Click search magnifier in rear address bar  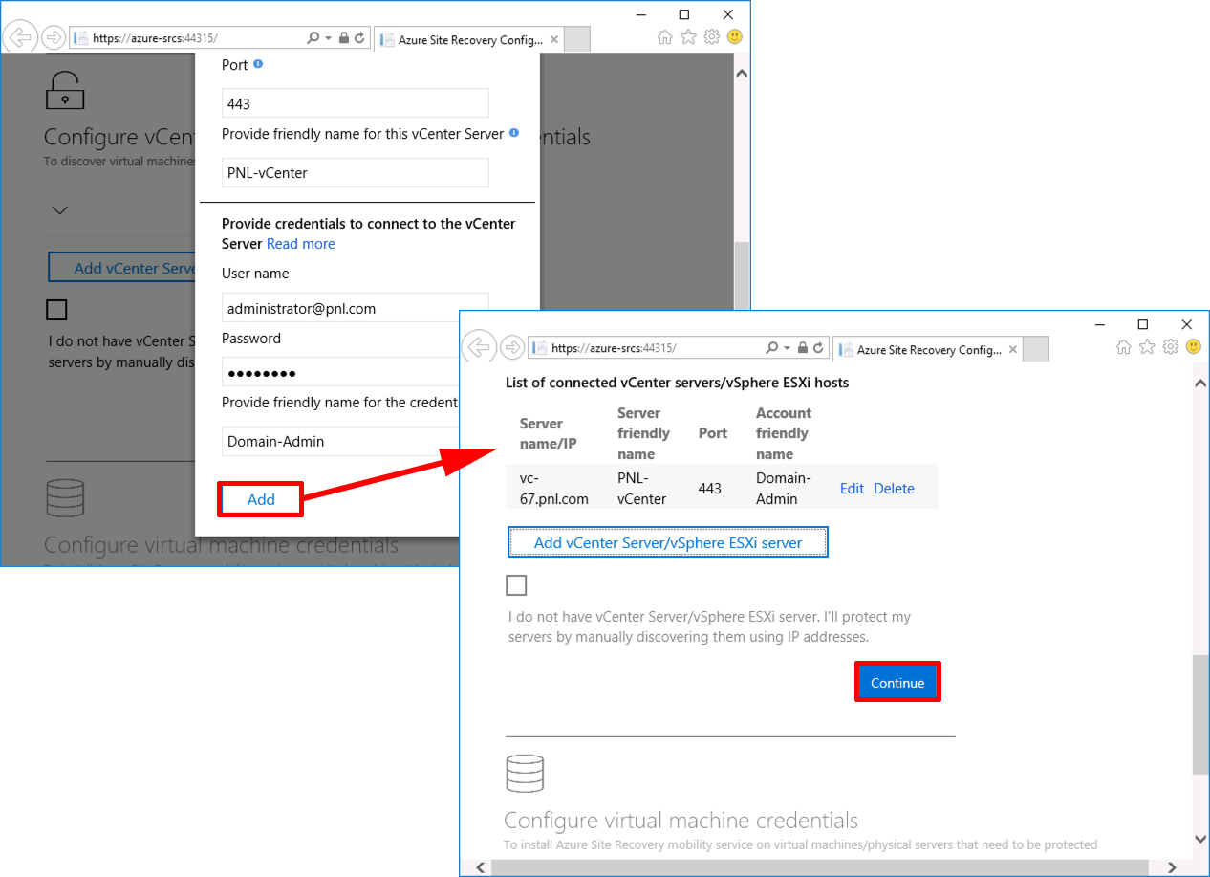click(x=313, y=38)
